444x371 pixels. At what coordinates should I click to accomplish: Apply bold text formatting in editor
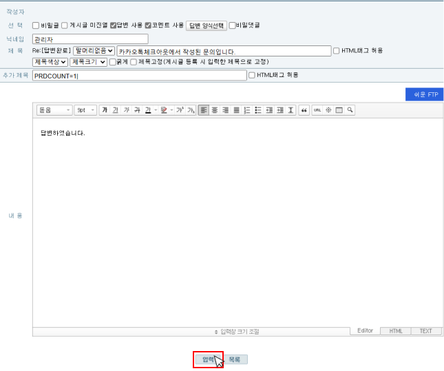pos(105,110)
